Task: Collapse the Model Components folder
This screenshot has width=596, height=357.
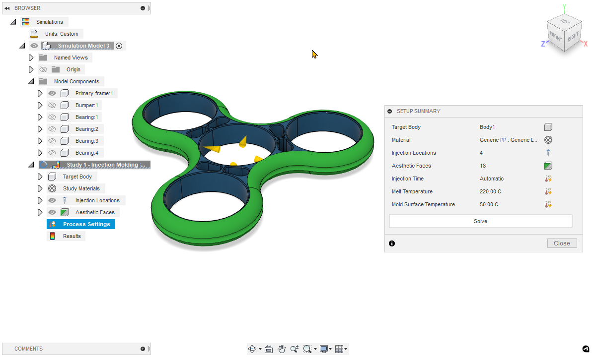Action: (x=31, y=81)
